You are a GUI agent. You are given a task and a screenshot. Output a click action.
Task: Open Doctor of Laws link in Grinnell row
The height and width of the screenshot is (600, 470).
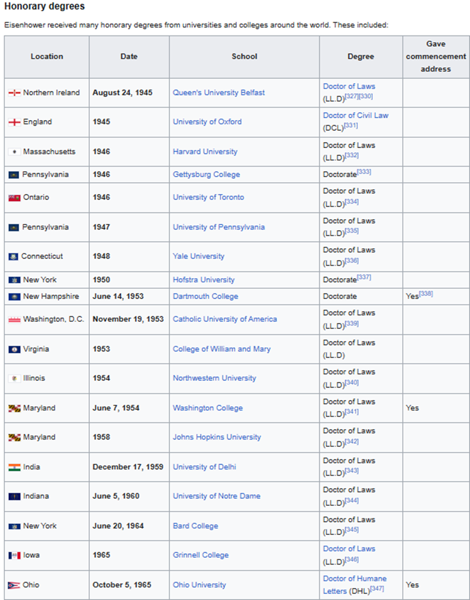[x=349, y=549]
